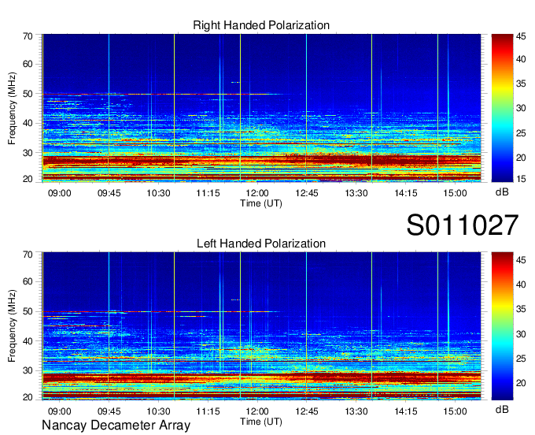Click Time (UT) label under Right Handed plot
This screenshot has height=435, width=535.
[261, 203]
